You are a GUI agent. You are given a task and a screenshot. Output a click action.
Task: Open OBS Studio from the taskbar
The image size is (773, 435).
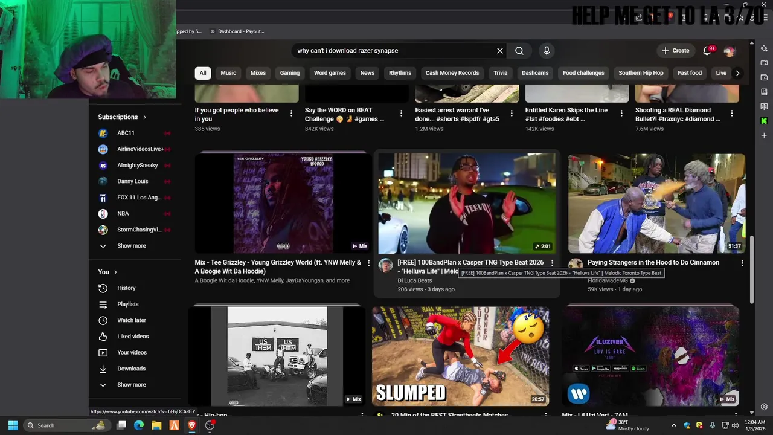pos(210,425)
